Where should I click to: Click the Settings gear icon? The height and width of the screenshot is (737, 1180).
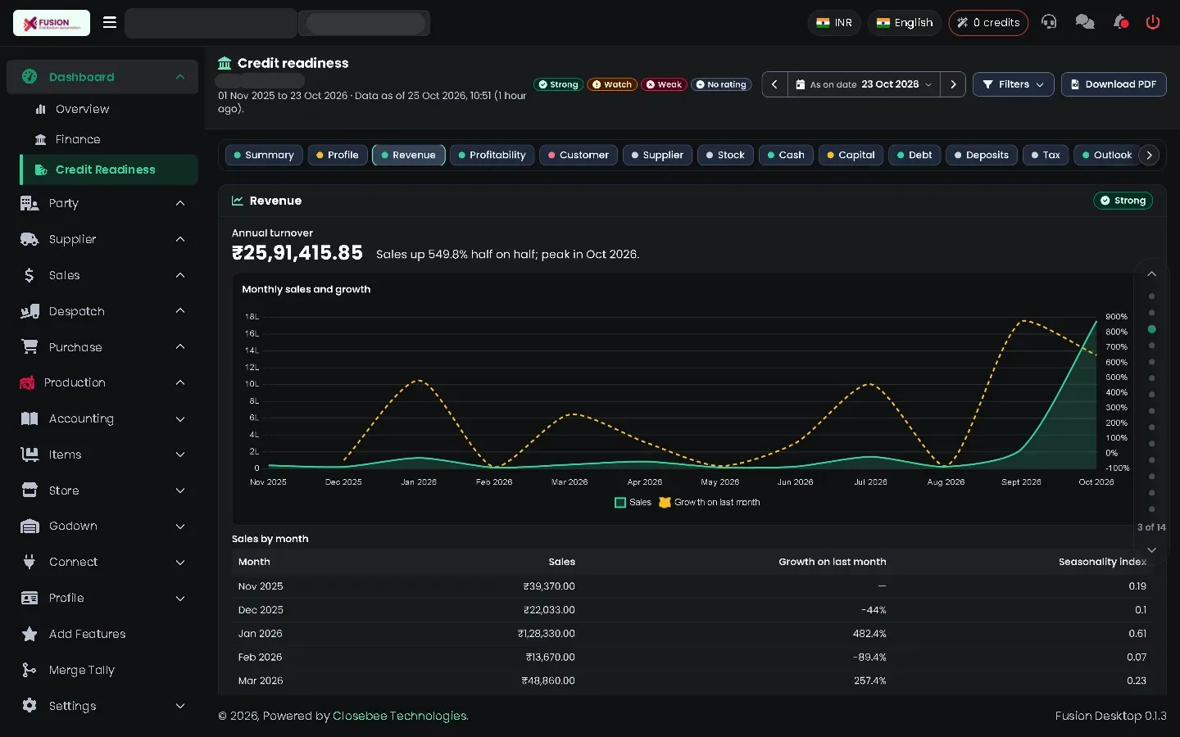(x=29, y=705)
